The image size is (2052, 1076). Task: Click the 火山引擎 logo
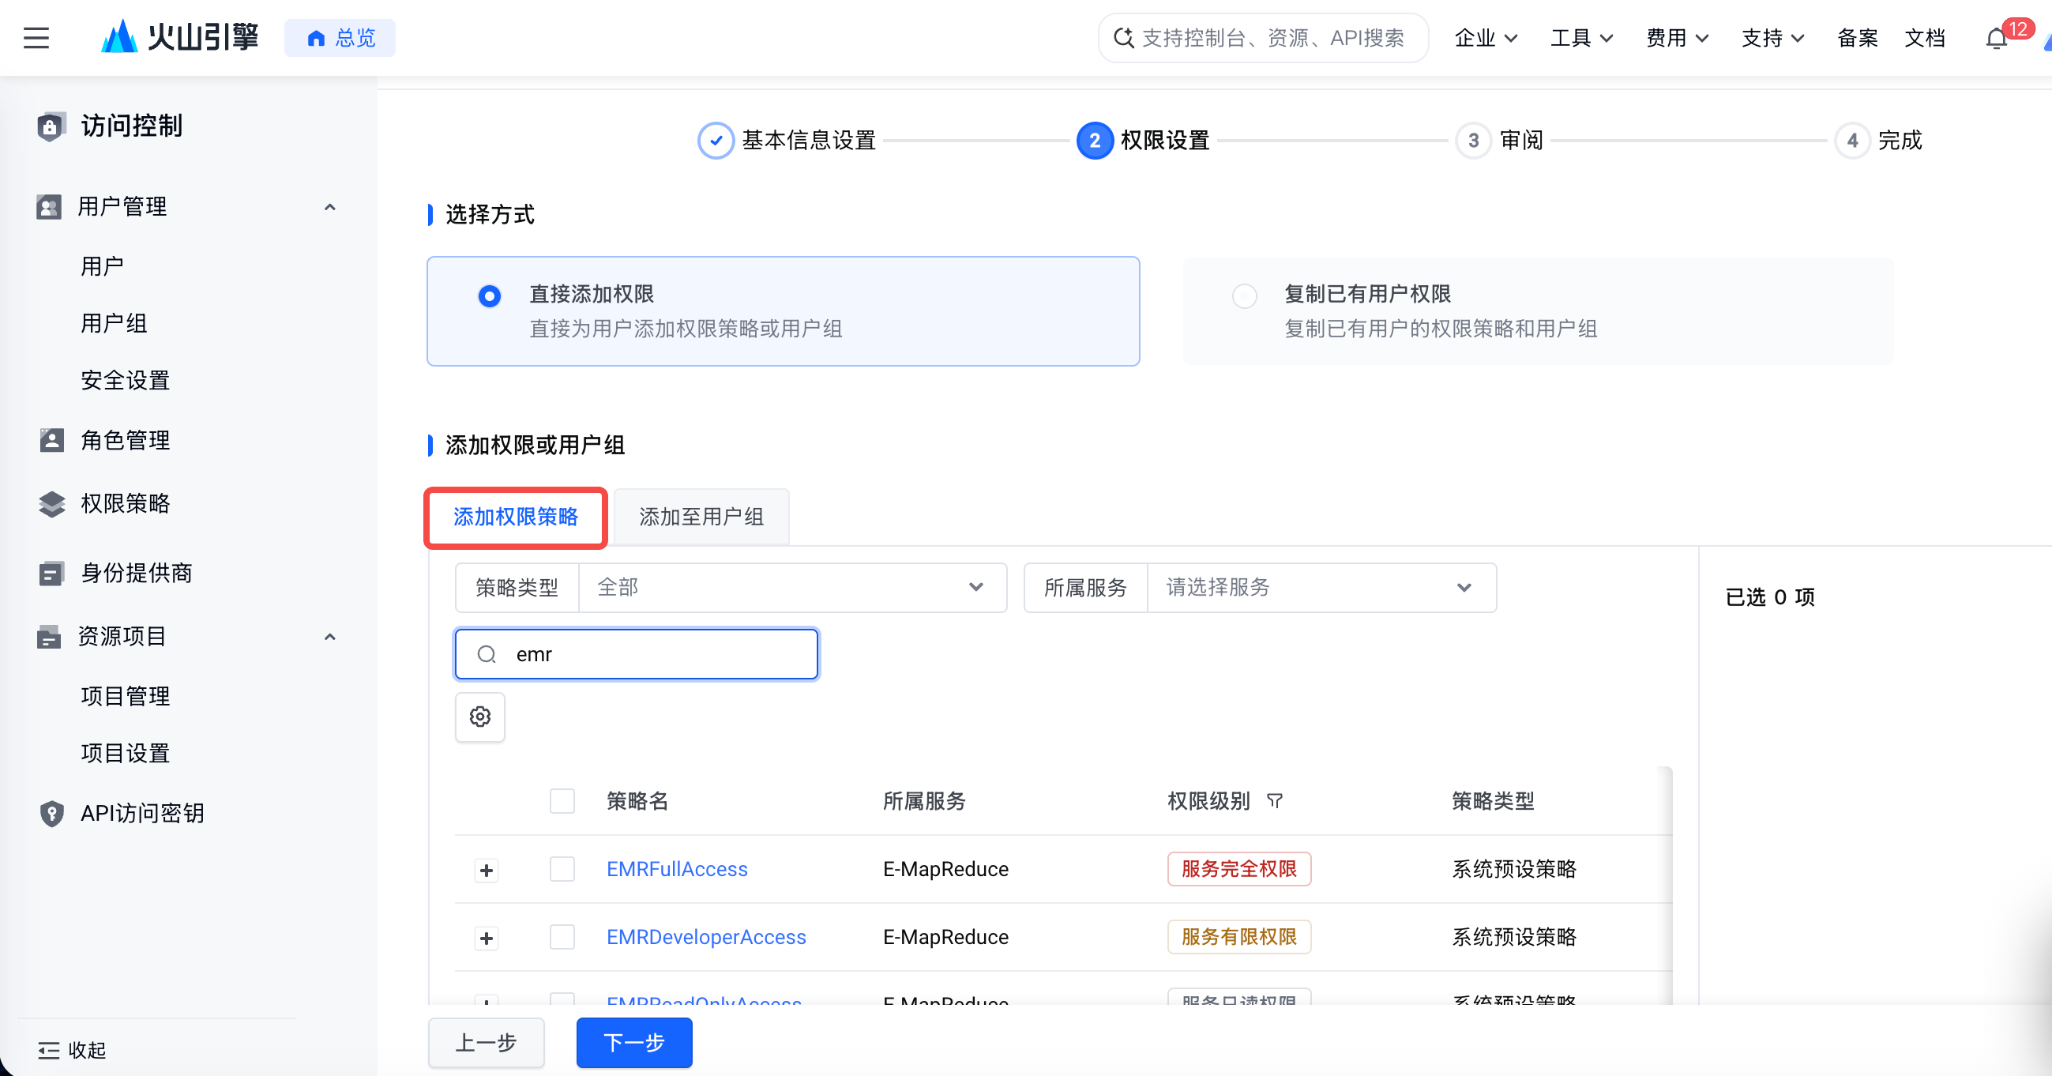point(179,36)
